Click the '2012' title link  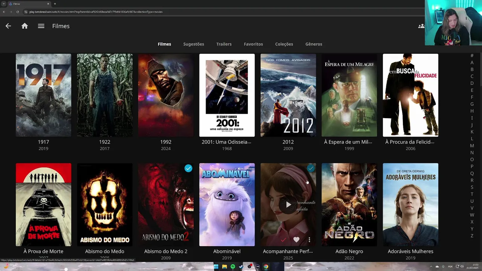coord(288,142)
